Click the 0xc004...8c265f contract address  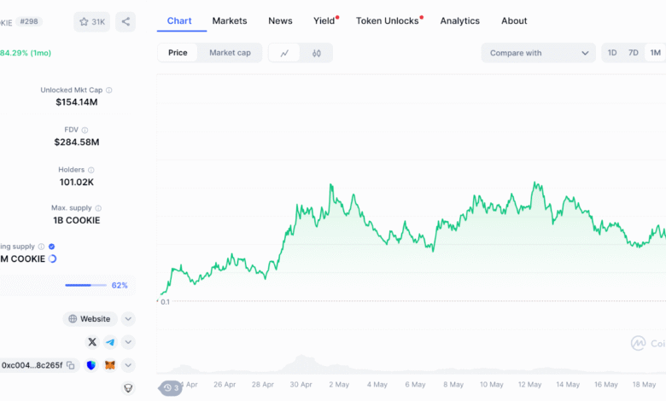pyautogui.click(x=32, y=365)
